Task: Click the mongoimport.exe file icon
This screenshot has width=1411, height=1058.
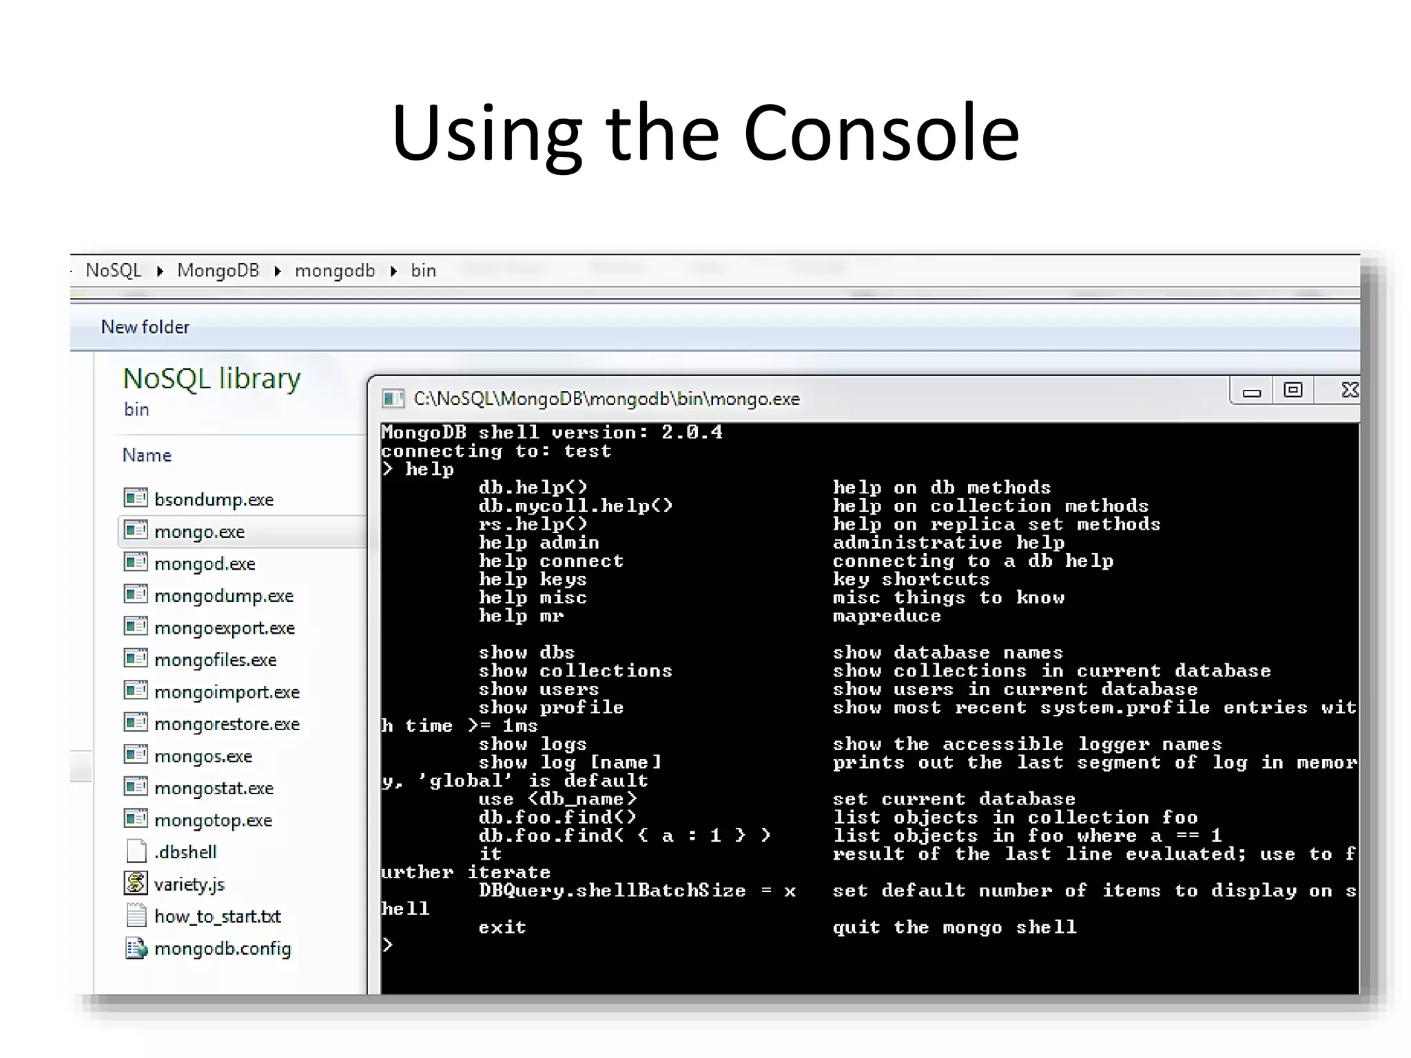Action: click(136, 690)
